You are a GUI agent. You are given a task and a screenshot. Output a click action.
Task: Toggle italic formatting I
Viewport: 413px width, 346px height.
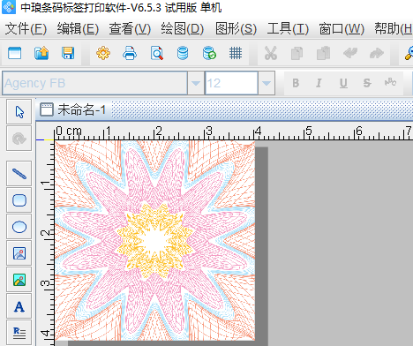(x=319, y=83)
